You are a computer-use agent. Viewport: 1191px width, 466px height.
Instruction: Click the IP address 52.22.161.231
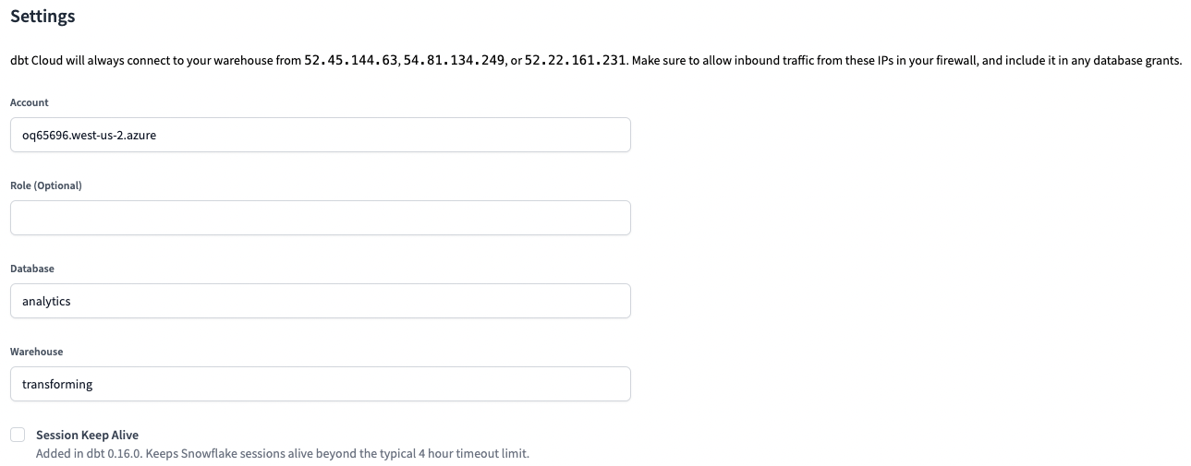575,61
